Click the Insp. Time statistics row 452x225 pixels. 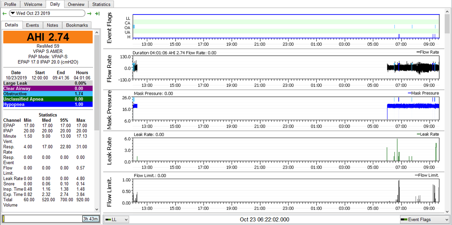tap(48, 189)
